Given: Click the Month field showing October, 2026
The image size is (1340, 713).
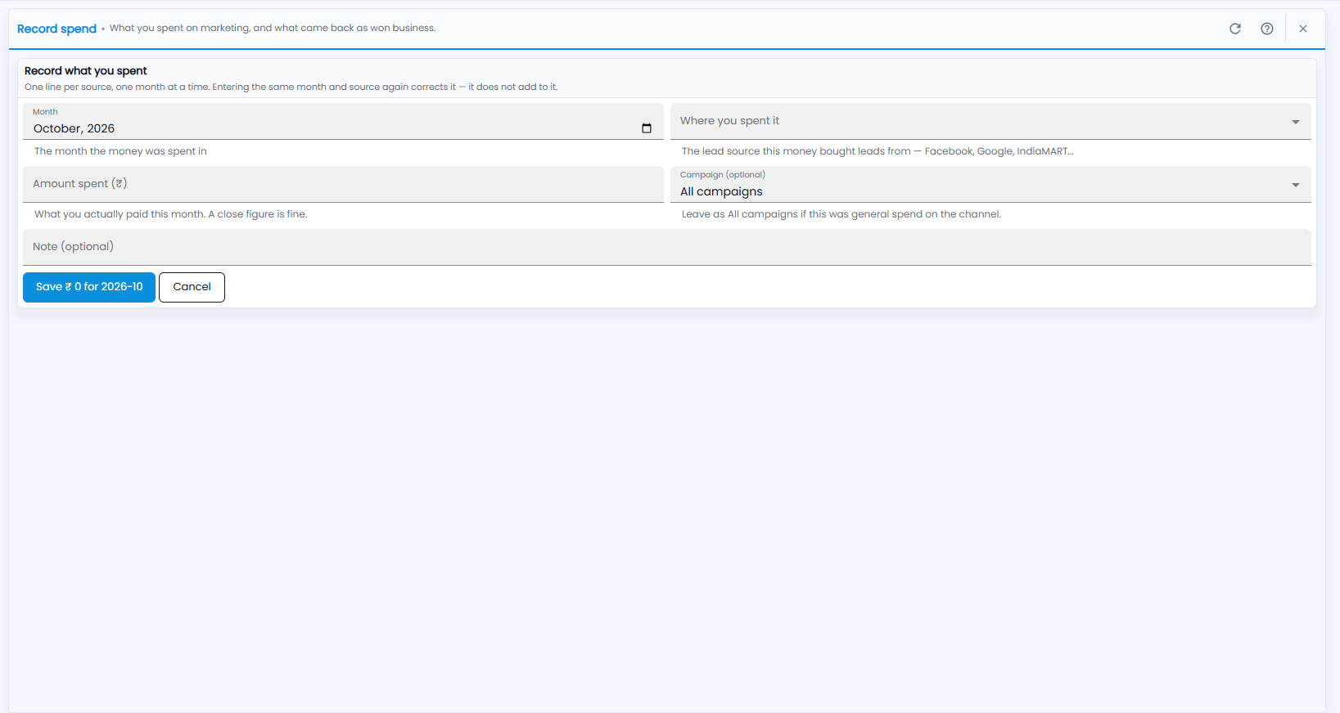Looking at the screenshot, I should click(343, 121).
